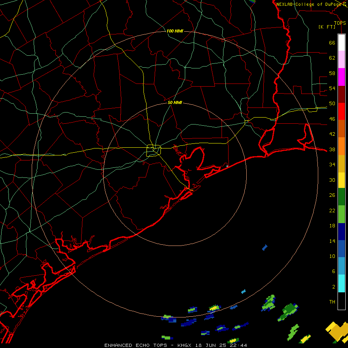The height and width of the screenshot is (348, 348).
Task: Click the legend value '42'
Action: click(x=332, y=134)
